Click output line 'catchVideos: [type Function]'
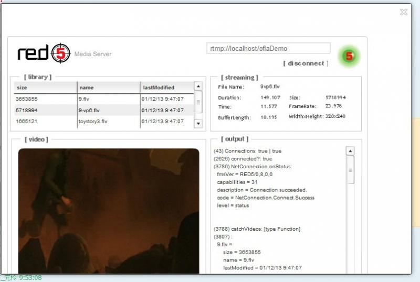The height and width of the screenshot is (282, 420). 257,229
